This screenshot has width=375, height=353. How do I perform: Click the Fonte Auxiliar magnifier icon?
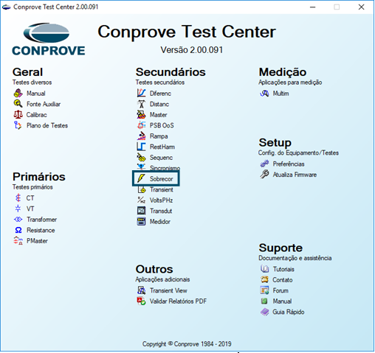click(18, 104)
